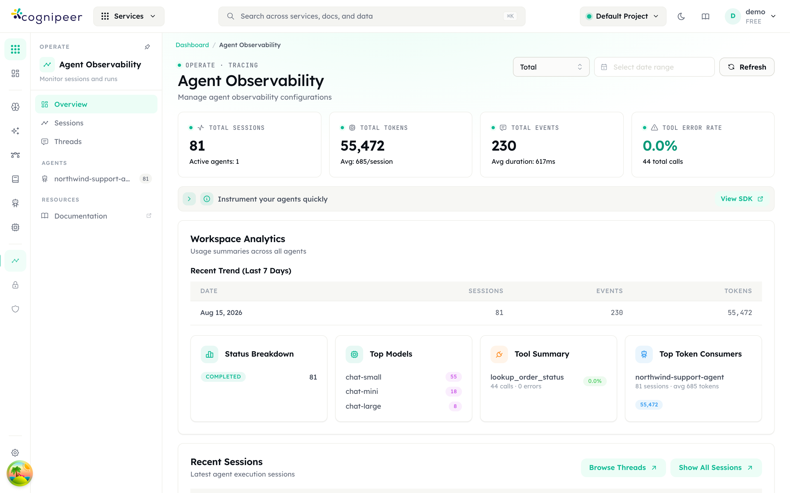
Task: Click the chat-small model row
Action: [x=404, y=377]
